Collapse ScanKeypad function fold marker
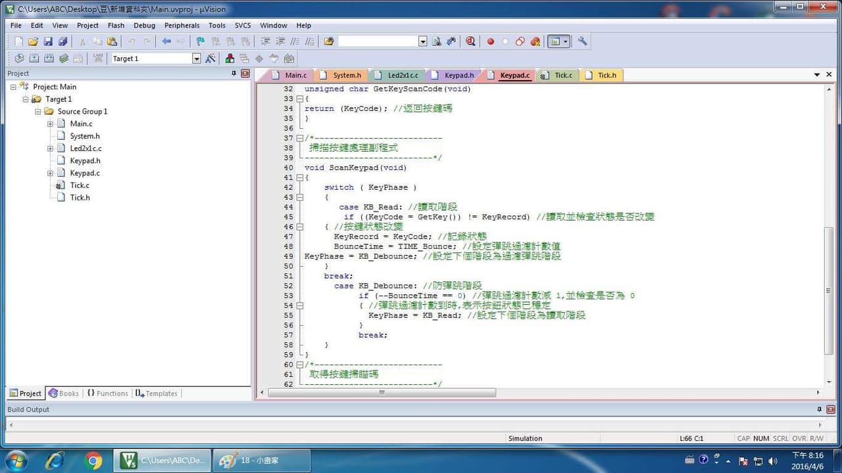This screenshot has width=842, height=473. click(x=299, y=177)
